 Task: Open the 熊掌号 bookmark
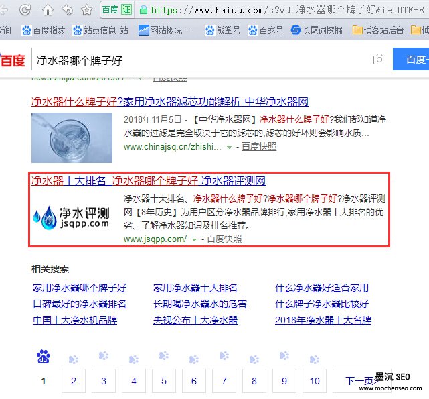click(222, 30)
